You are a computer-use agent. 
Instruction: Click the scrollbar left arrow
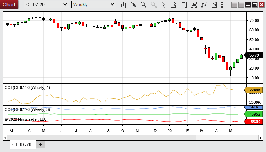click(x=5, y=138)
